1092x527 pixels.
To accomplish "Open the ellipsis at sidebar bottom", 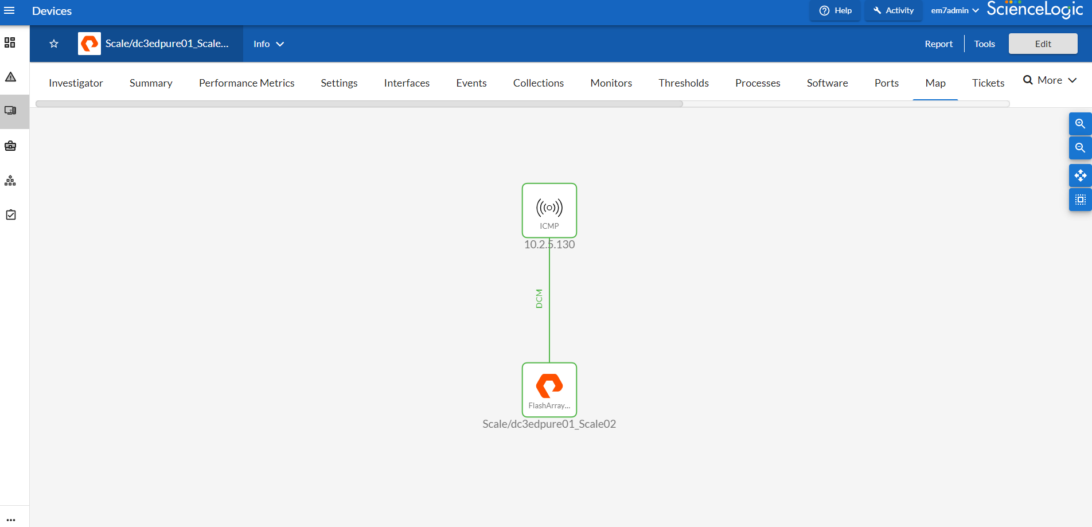I will pyautogui.click(x=11, y=520).
